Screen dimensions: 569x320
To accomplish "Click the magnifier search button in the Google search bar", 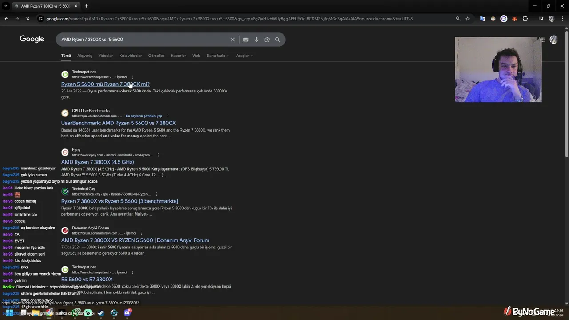I will [x=277, y=40].
